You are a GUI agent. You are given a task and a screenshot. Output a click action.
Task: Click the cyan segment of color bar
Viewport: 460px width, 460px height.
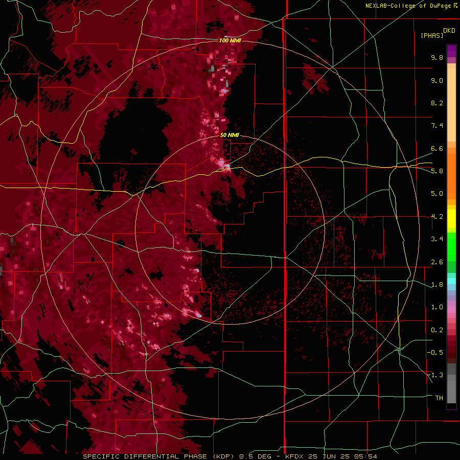pos(451,281)
